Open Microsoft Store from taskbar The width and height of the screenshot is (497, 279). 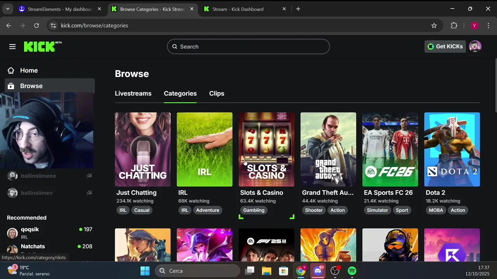click(283, 271)
